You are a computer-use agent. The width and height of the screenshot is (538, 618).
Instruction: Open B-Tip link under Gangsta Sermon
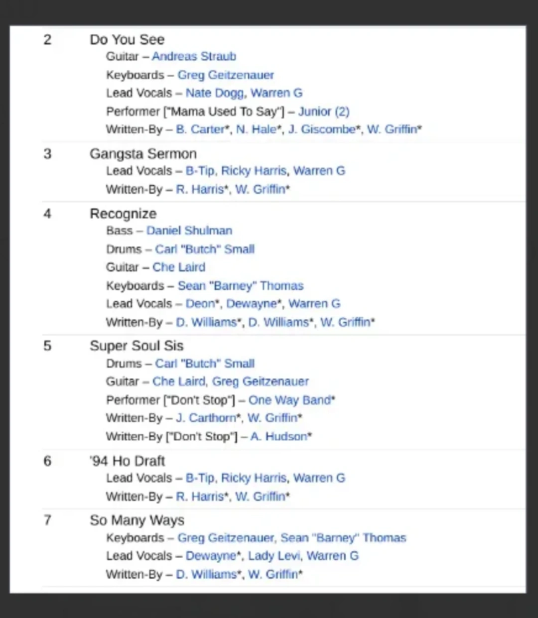(x=200, y=171)
